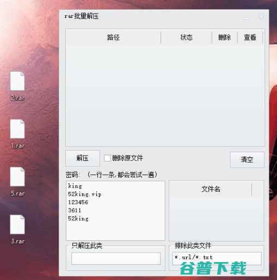The image size is (277, 280).
Task: Click the password line '123456'
Action: [78, 202]
